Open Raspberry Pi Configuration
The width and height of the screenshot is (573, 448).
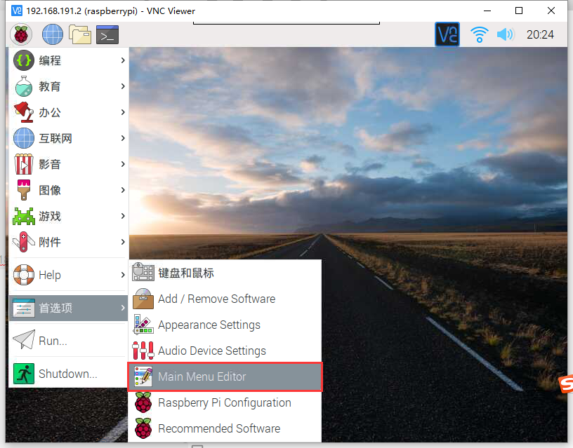(x=225, y=402)
